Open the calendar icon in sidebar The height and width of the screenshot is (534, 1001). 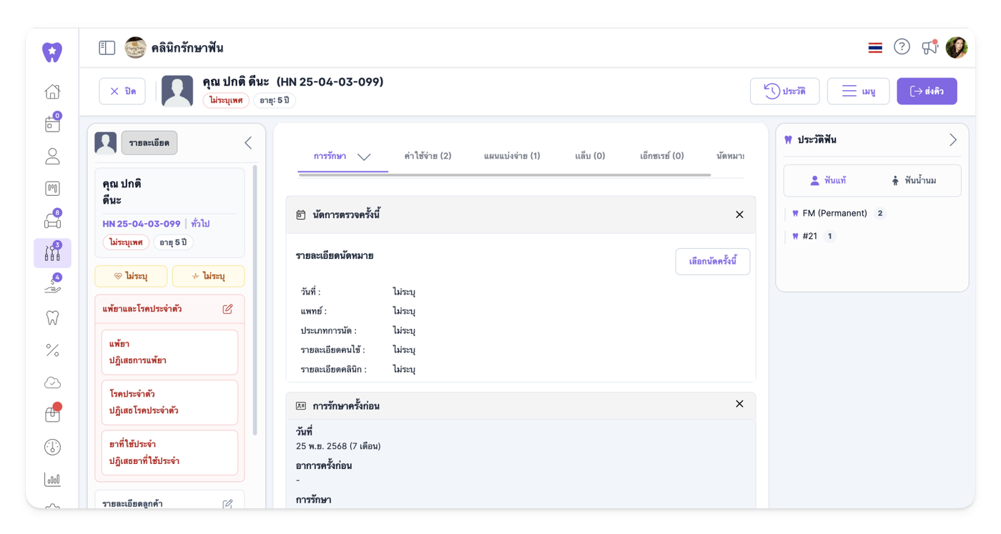pyautogui.click(x=52, y=124)
